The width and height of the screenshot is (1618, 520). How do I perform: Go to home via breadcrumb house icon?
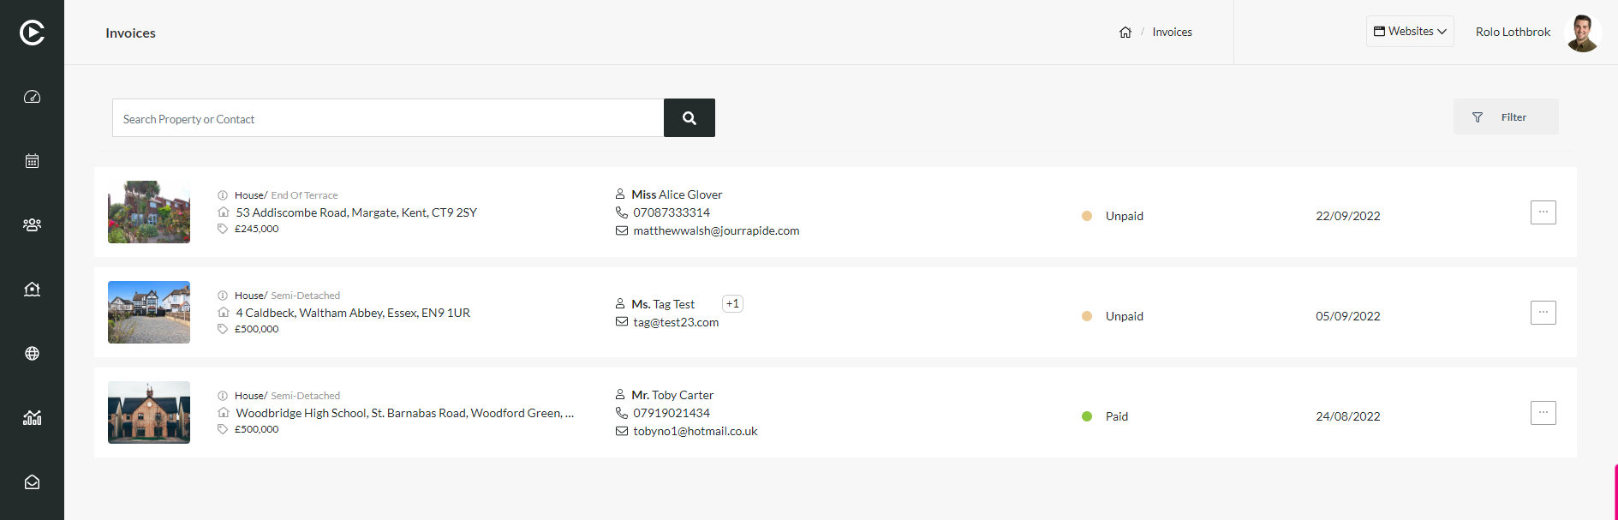(1125, 33)
